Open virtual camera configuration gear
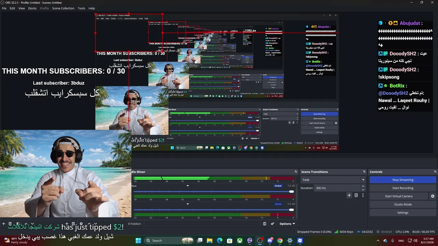 coord(433,196)
